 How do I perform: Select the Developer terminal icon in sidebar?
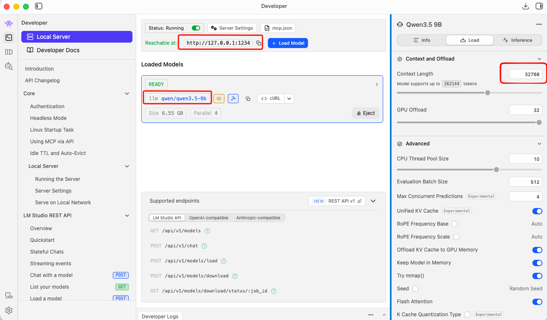pos(9,38)
